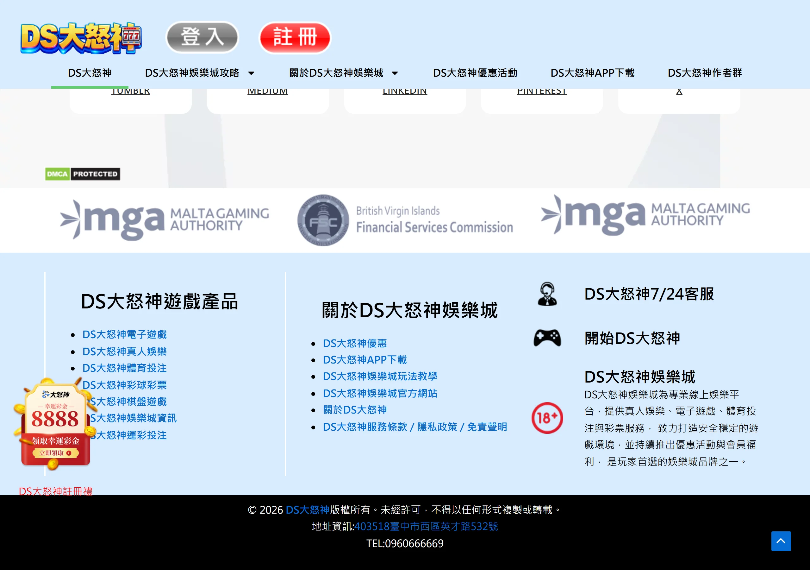810x570 pixels.
Task: Click the DS大怒神7/24客服 heading
Action: click(x=649, y=294)
